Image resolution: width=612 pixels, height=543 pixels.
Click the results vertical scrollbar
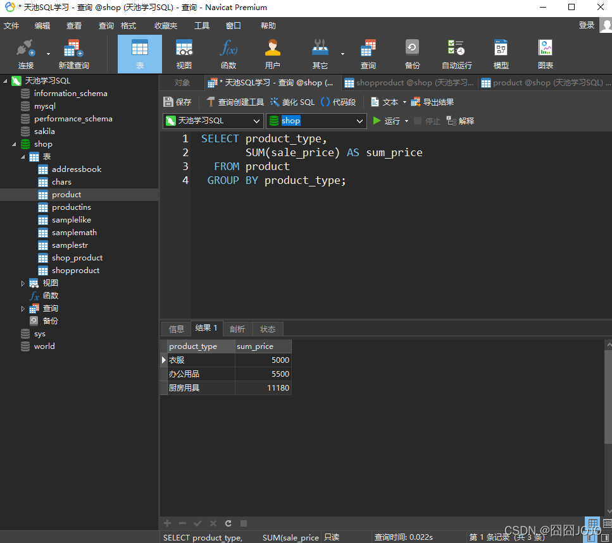(608, 397)
